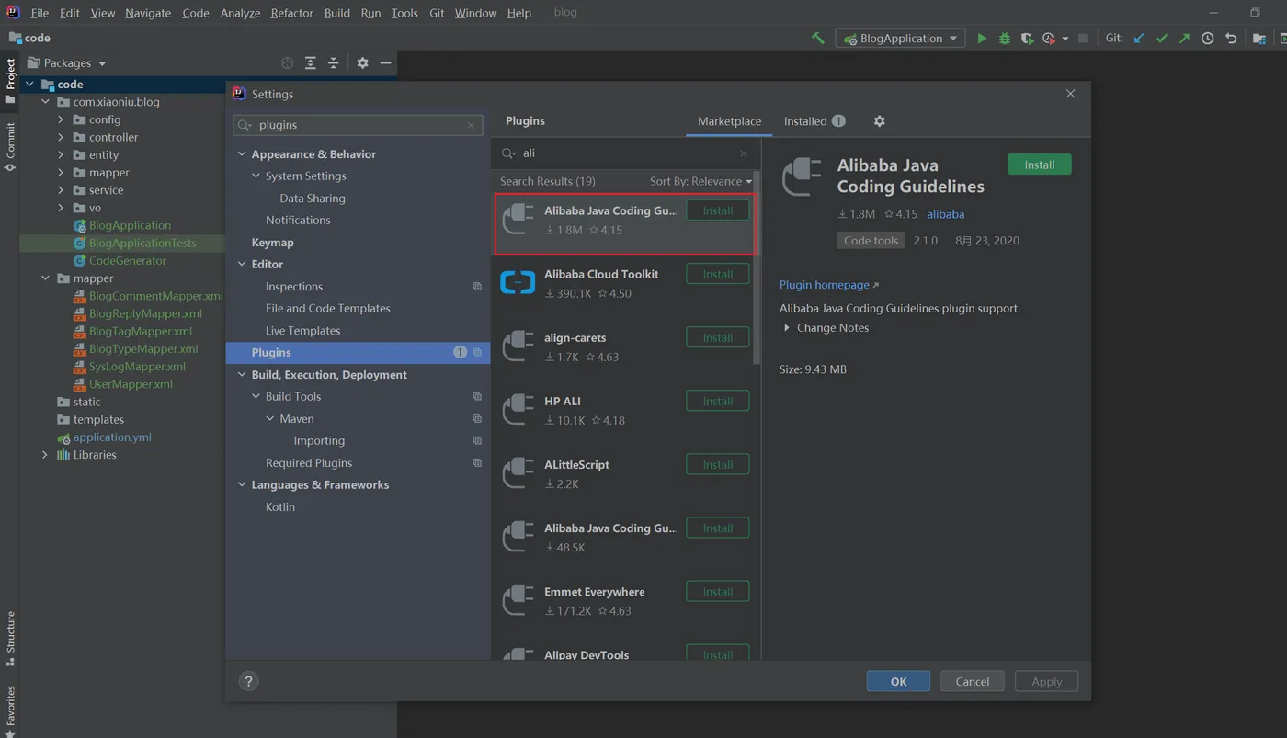
Task: Click Git Rollback undo icon
Action: [1231, 39]
